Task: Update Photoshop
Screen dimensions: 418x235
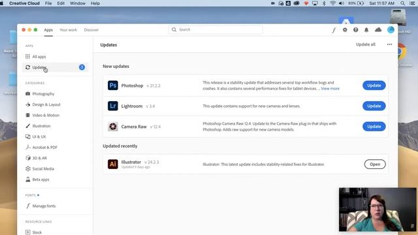Action: coord(374,86)
